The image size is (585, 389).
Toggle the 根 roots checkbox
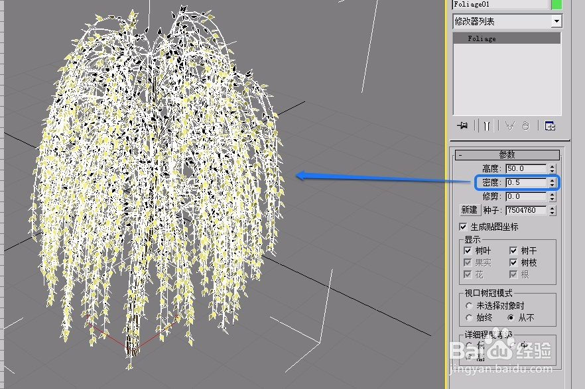513,274
